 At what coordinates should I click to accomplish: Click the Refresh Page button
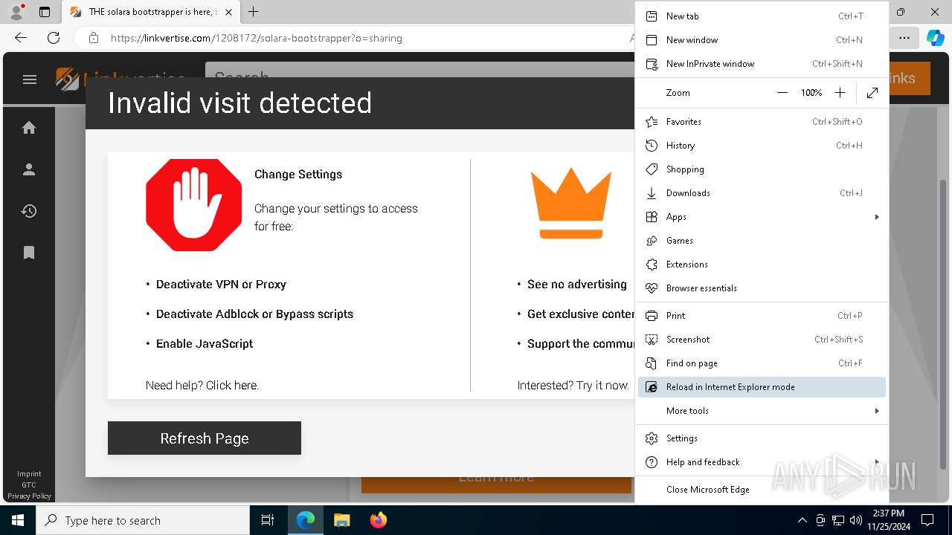click(x=205, y=438)
